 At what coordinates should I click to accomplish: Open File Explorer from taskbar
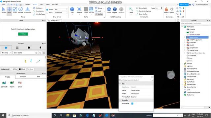click(68, 115)
